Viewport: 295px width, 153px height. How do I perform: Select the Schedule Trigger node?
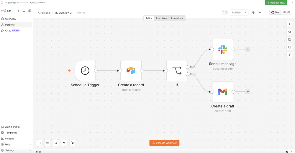(85, 71)
